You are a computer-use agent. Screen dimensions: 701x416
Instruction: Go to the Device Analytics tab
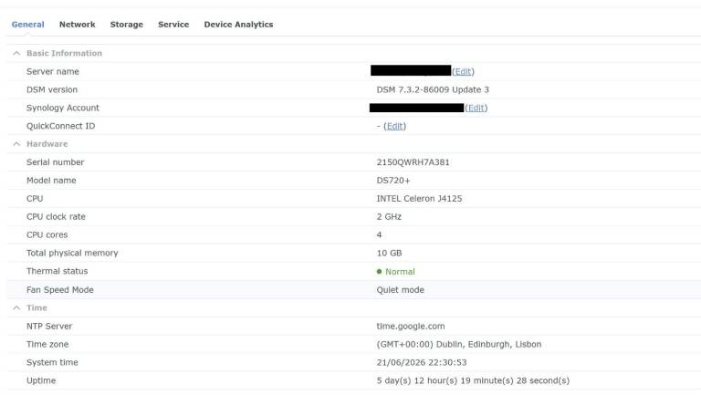pyautogui.click(x=238, y=25)
